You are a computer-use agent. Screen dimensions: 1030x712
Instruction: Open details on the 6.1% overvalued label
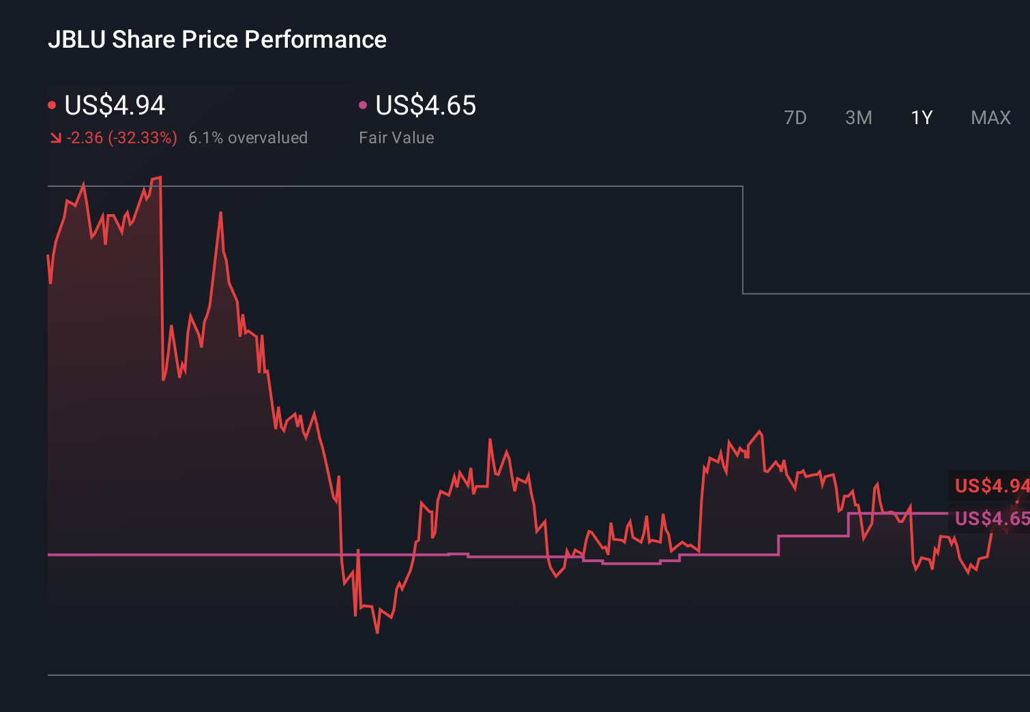[248, 137]
